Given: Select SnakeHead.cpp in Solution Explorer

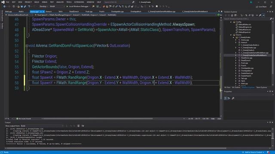Looking at the screenshot, I should point(247,73).
